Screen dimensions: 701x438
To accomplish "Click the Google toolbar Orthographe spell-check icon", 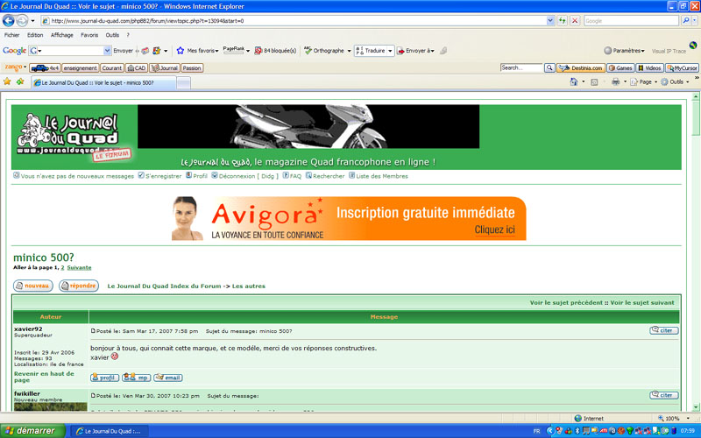I will coord(308,51).
